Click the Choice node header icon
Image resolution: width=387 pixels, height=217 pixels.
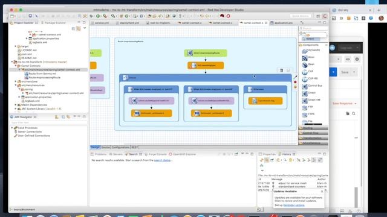point(125,78)
